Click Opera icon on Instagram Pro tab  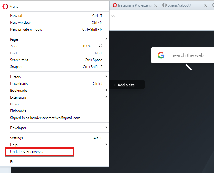pos(115,5)
